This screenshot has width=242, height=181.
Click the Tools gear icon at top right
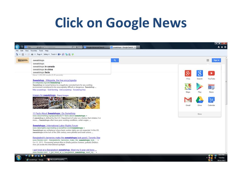(x=225, y=47)
